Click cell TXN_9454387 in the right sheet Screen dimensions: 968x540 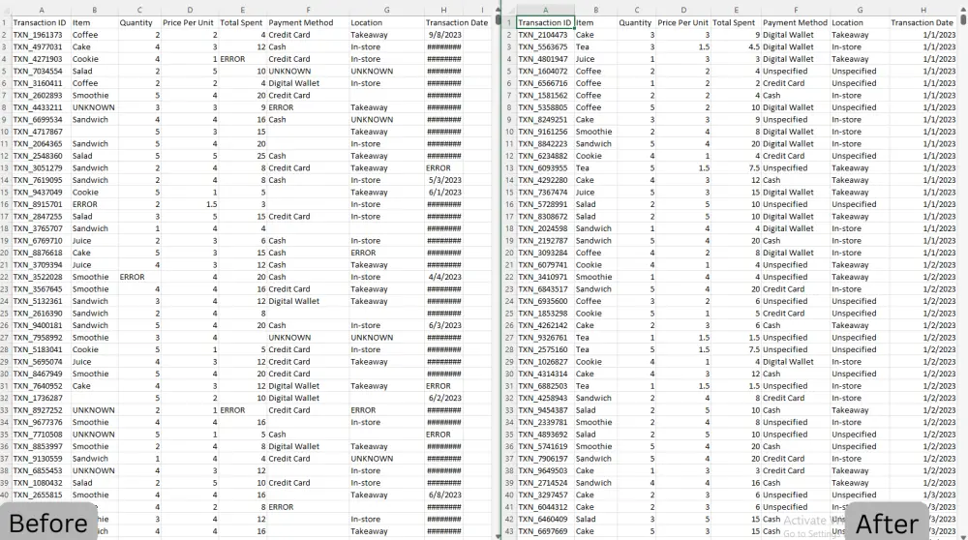(544, 410)
